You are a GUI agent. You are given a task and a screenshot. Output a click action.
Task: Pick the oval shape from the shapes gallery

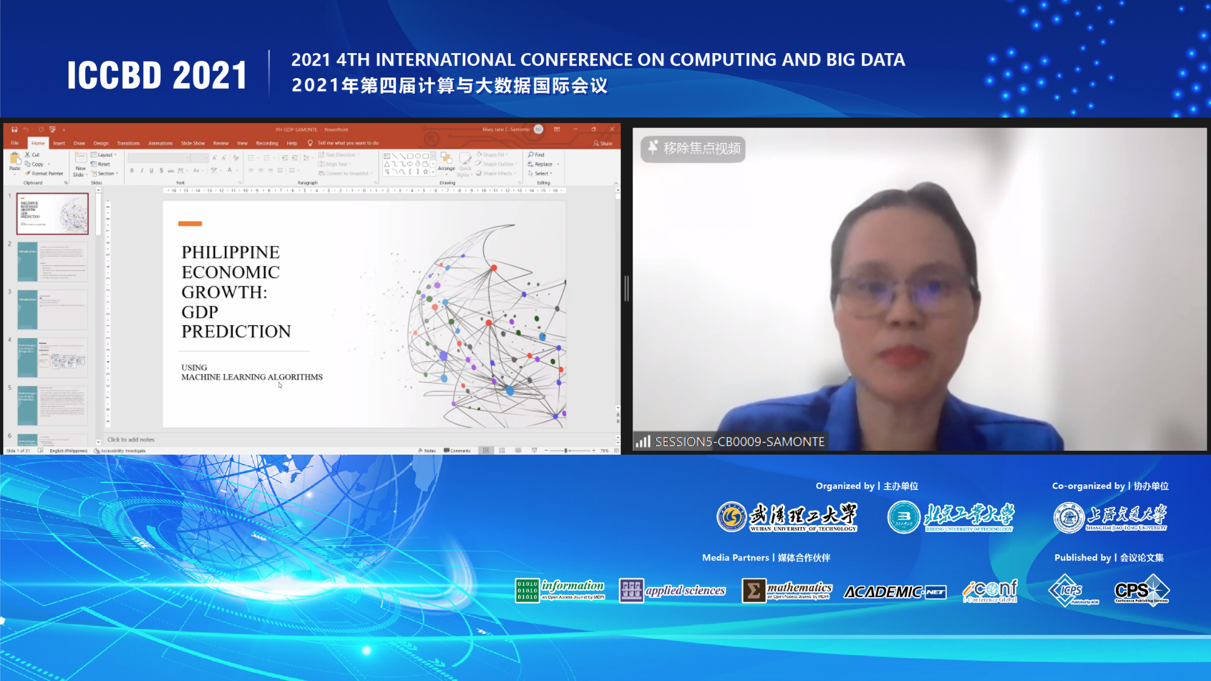click(418, 156)
